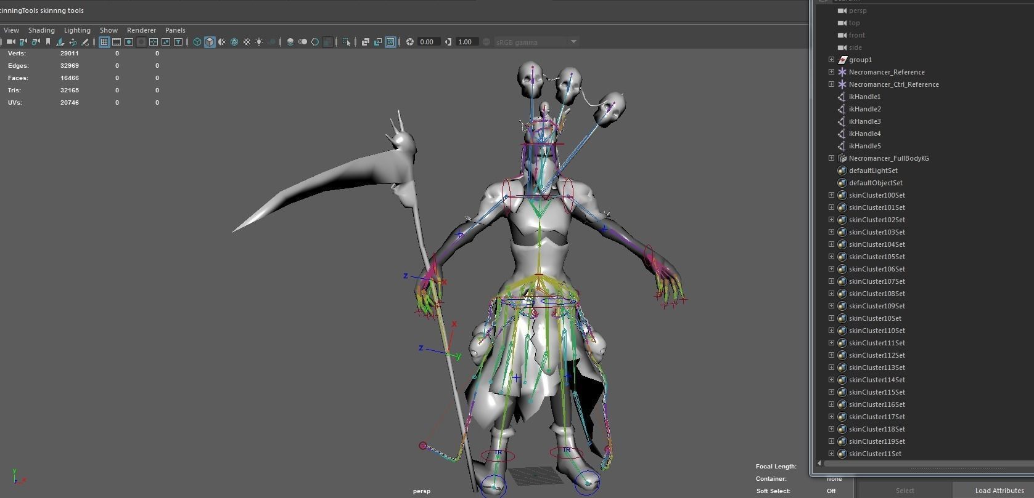1034x498 pixels.
Task: Click the Gamma icon
Action: (448, 42)
